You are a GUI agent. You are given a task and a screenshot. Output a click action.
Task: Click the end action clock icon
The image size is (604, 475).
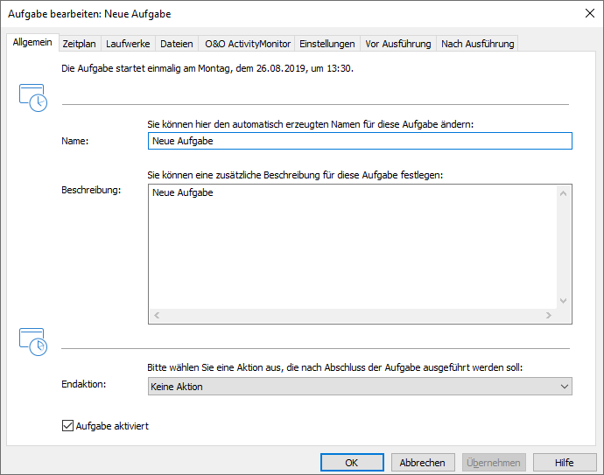[33, 342]
